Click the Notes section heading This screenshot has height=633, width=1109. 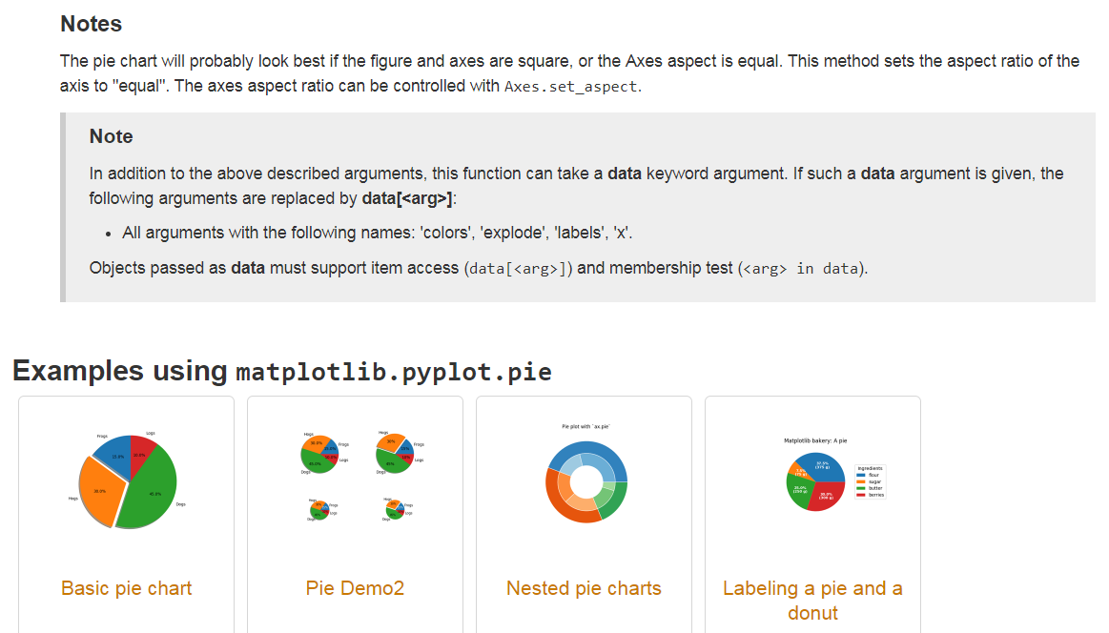point(92,24)
